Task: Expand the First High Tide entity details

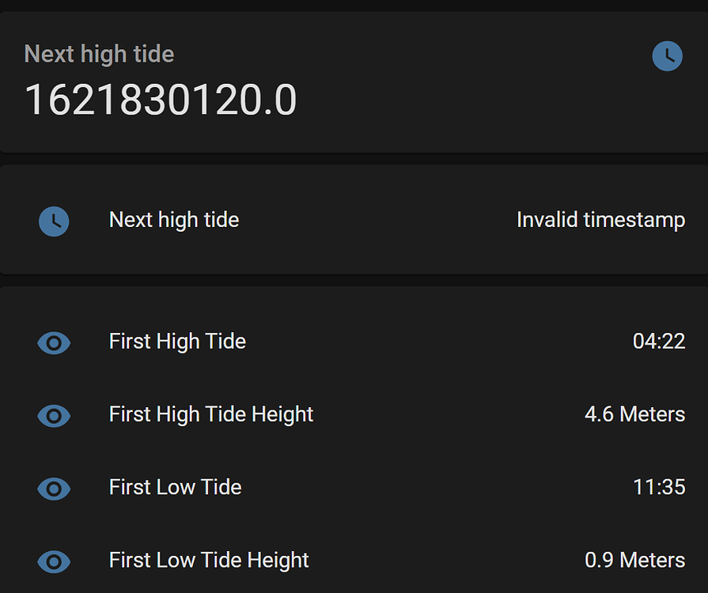Action: [x=177, y=342]
